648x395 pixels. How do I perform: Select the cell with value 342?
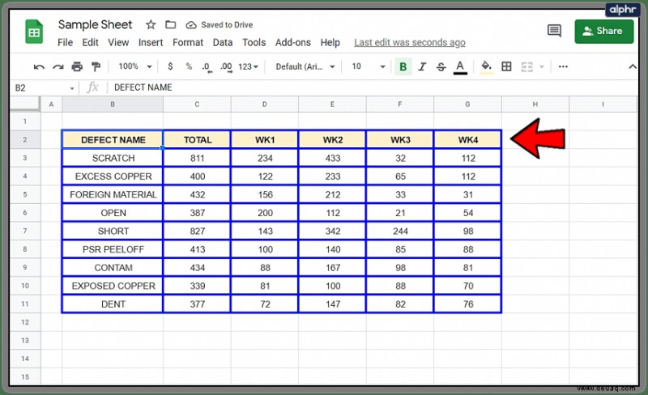click(x=332, y=231)
